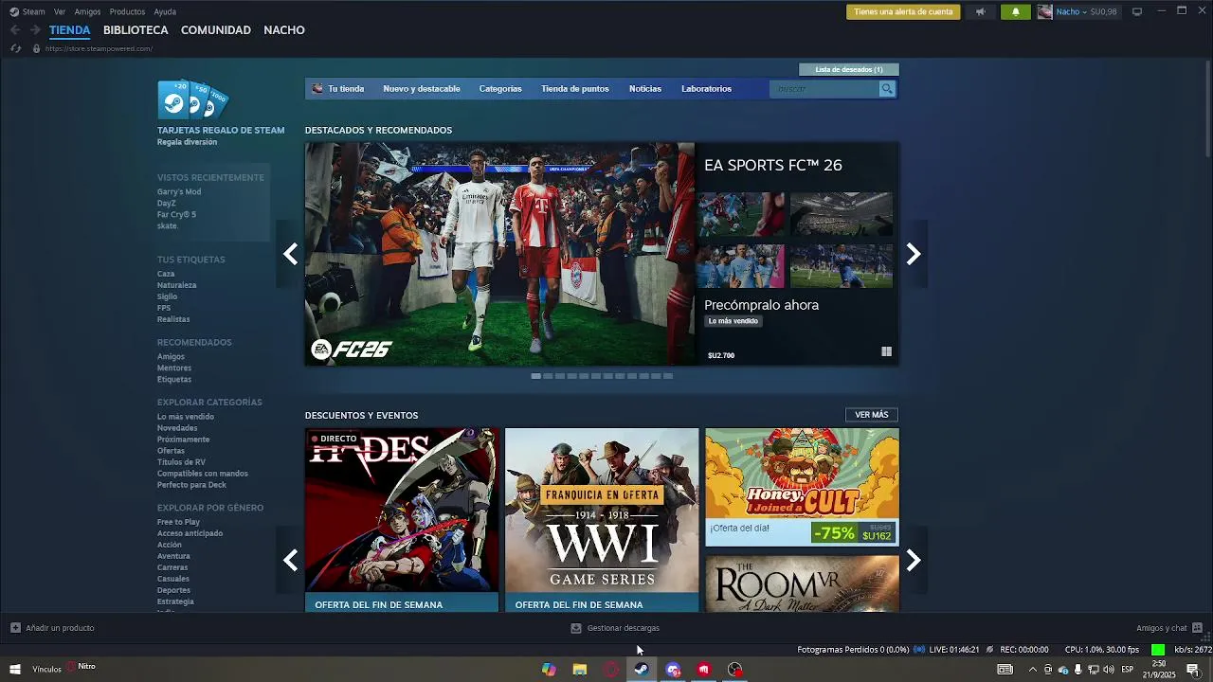Open DayZ from recently viewed
The width and height of the screenshot is (1213, 682).
point(167,204)
